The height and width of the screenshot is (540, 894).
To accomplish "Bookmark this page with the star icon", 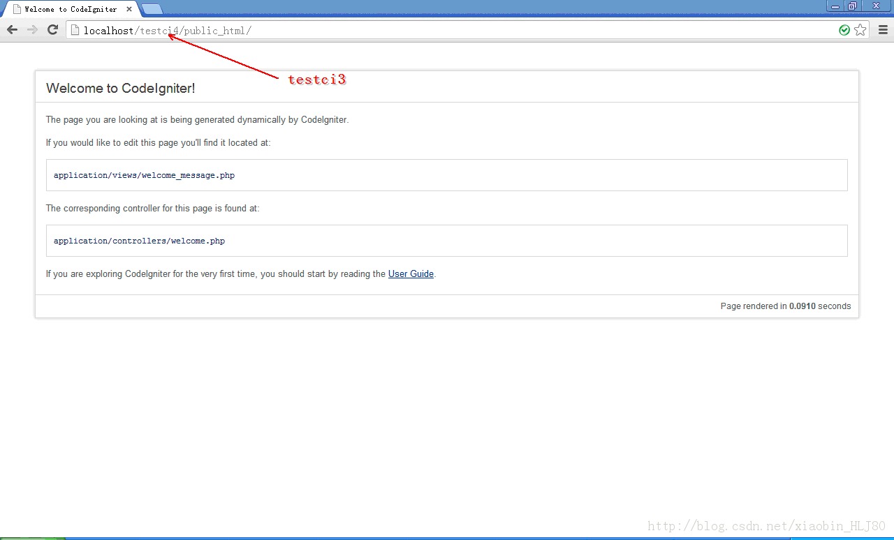I will (860, 30).
